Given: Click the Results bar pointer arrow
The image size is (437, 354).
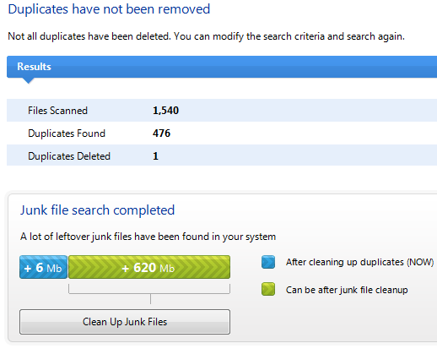Looking at the screenshot, I should click(x=29, y=81).
